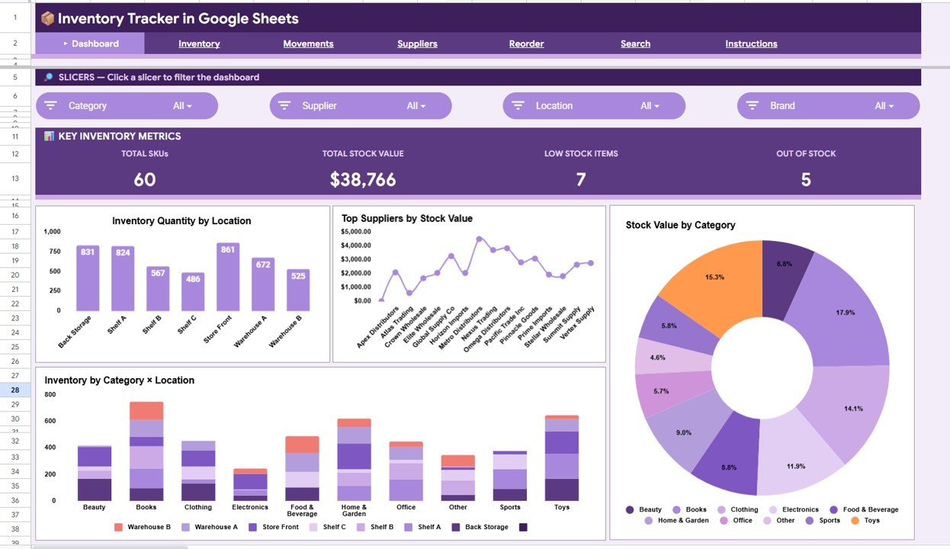Click the magnifier icon on the SLICERS bar
Screen dimensions: 950x549
(x=47, y=77)
